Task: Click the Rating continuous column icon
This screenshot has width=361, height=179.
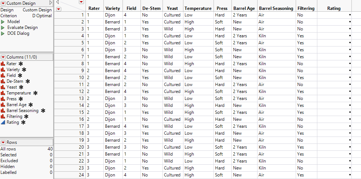Action: tap(3, 122)
